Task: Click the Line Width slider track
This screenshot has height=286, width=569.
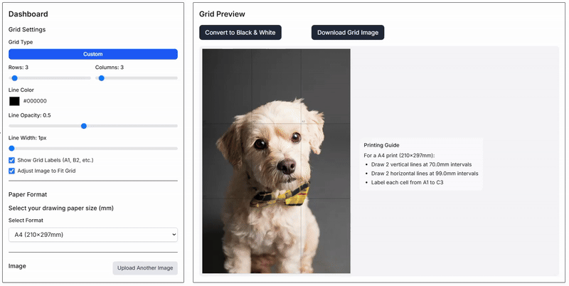Action: pos(92,149)
